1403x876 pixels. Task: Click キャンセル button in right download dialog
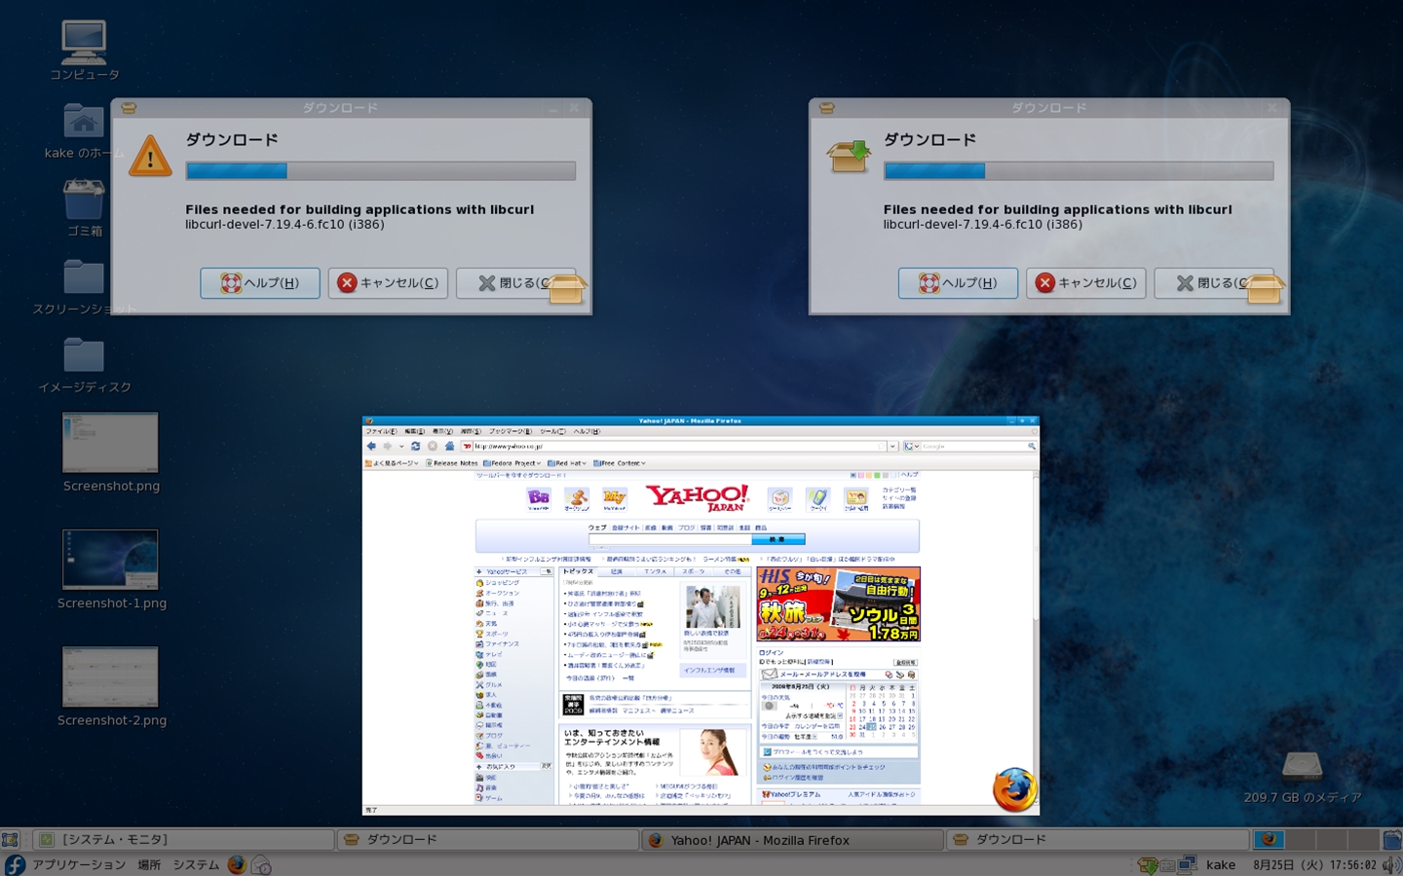click(1085, 283)
